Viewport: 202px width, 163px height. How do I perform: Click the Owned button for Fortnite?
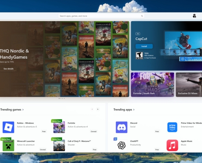pos(93,132)
